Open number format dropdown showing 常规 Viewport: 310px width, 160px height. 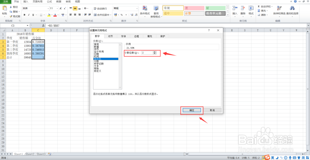(x=137, y=8)
